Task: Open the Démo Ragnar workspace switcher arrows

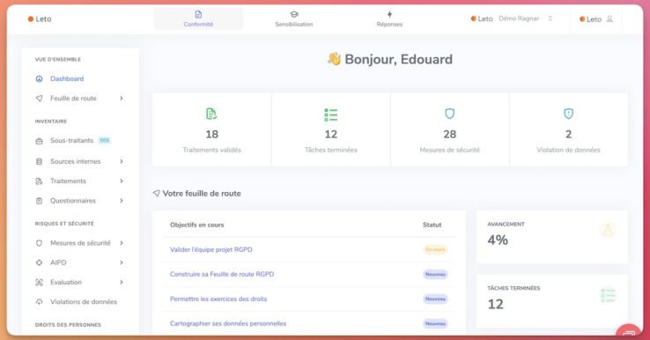Action: click(550, 18)
